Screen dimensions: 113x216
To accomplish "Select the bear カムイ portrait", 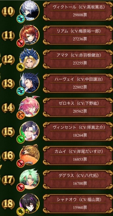I will coord(29,155).
